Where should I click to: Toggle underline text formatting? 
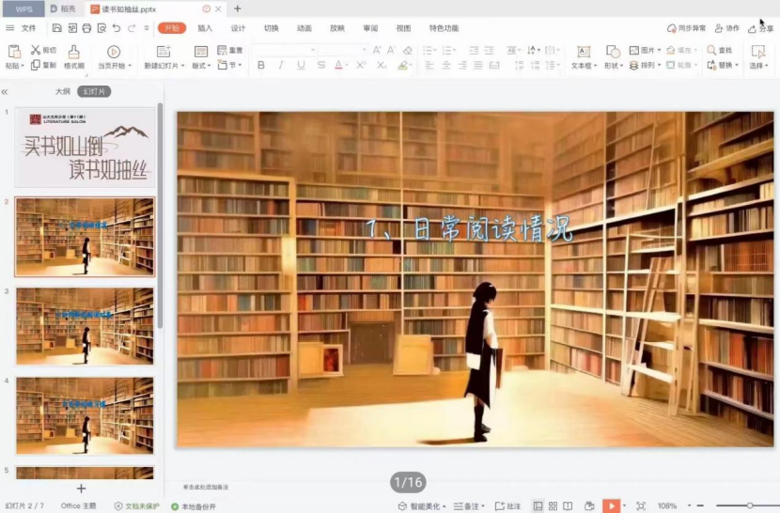(x=301, y=66)
